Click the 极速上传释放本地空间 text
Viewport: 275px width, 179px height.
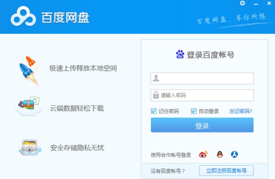coord(83,68)
